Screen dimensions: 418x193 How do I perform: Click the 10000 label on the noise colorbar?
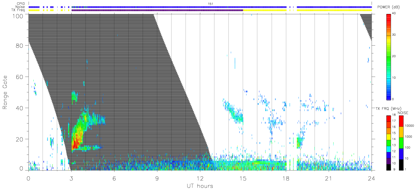[409, 126]
